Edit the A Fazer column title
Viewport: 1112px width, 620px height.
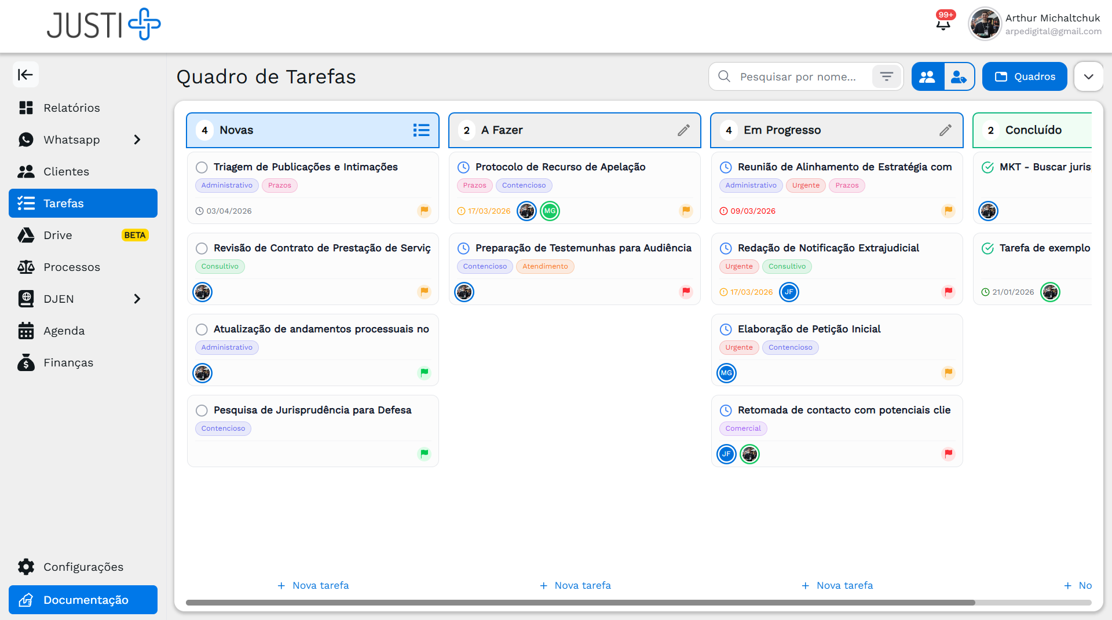pos(683,130)
